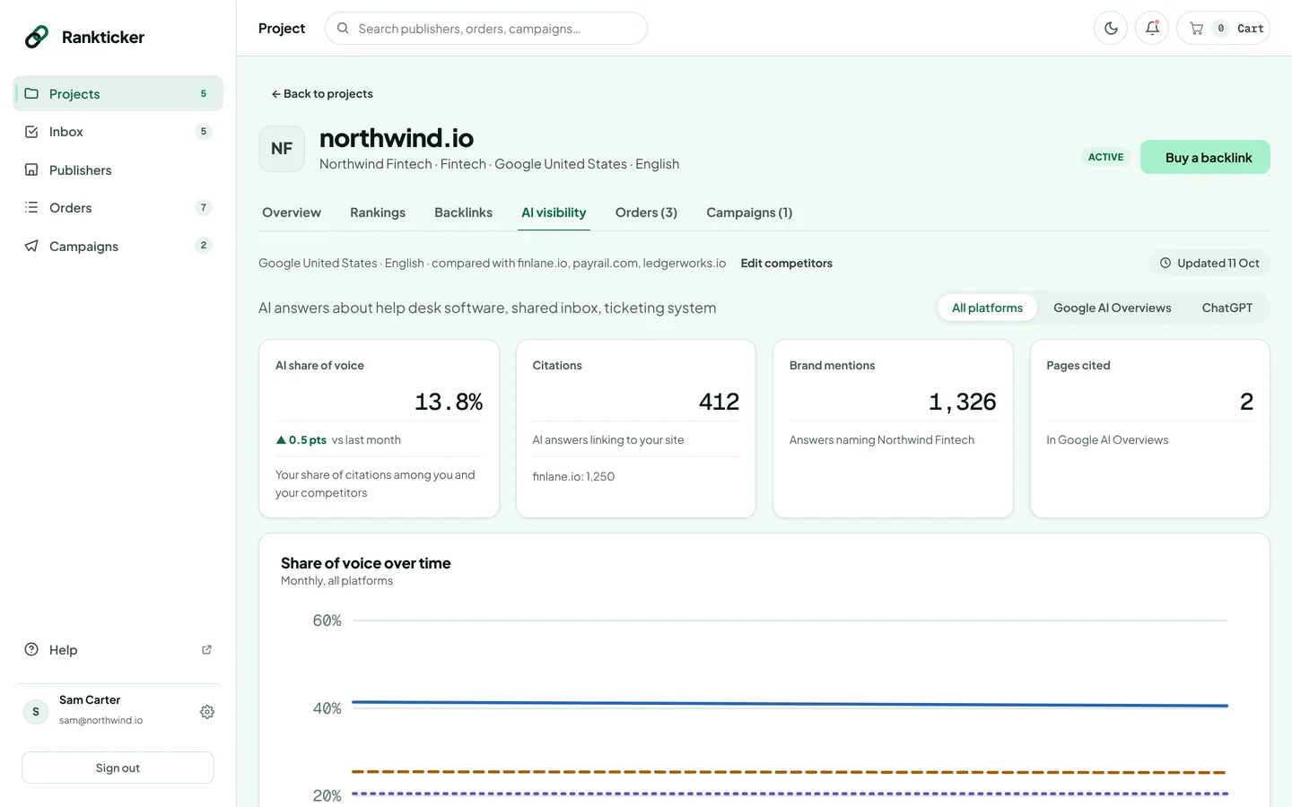Select the All platforms filter

click(x=987, y=308)
